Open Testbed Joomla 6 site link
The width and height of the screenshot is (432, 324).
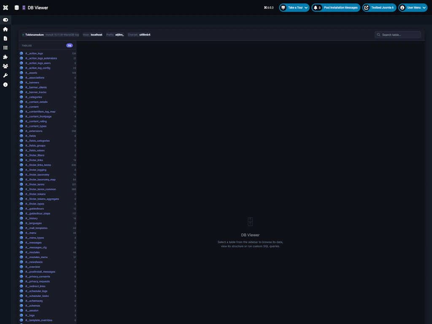pos(379,8)
